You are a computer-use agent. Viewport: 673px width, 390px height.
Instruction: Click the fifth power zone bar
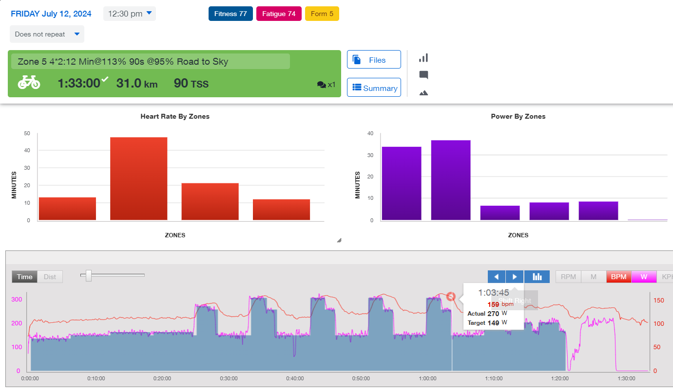coord(598,211)
